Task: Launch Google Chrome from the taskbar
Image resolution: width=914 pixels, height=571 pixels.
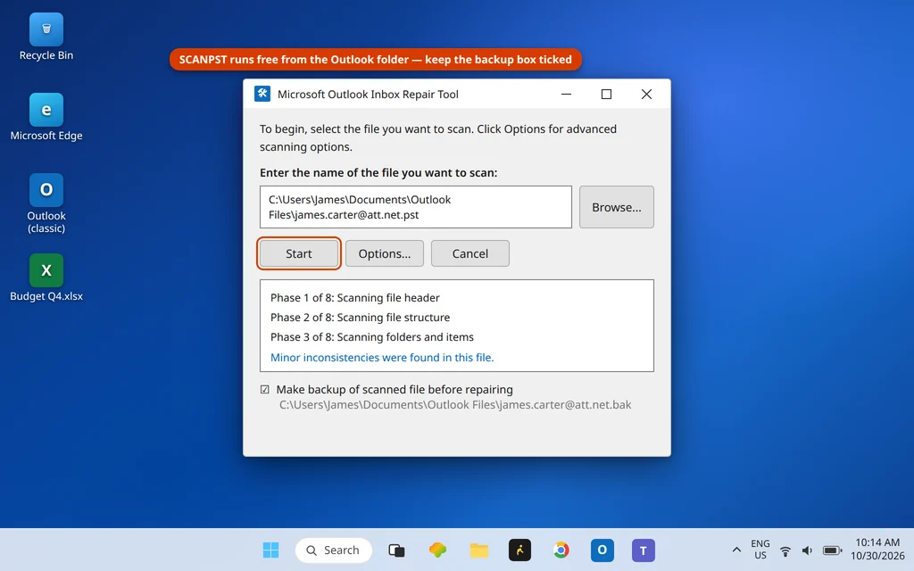Action: [x=561, y=550]
